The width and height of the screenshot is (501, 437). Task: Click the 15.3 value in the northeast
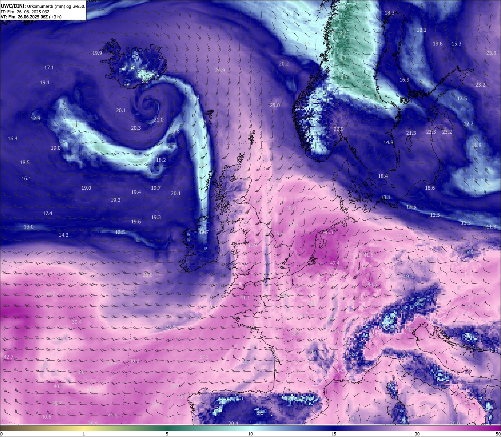pos(456,44)
